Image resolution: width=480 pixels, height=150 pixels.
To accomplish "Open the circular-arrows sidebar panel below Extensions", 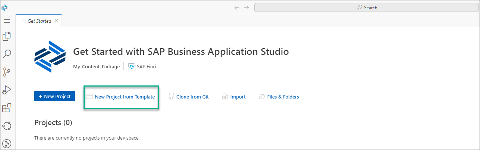I will click(7, 126).
